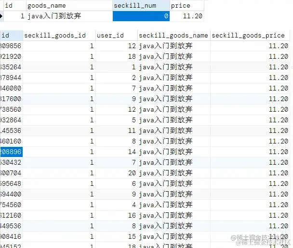Select user_id 8 in row ending 49536
The height and width of the screenshot is (248, 293).
[117, 226]
